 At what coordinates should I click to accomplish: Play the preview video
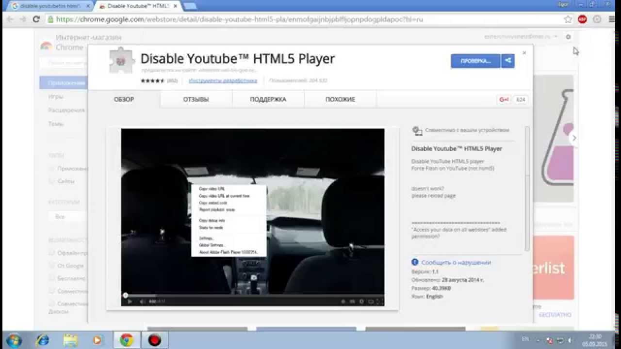(x=130, y=301)
